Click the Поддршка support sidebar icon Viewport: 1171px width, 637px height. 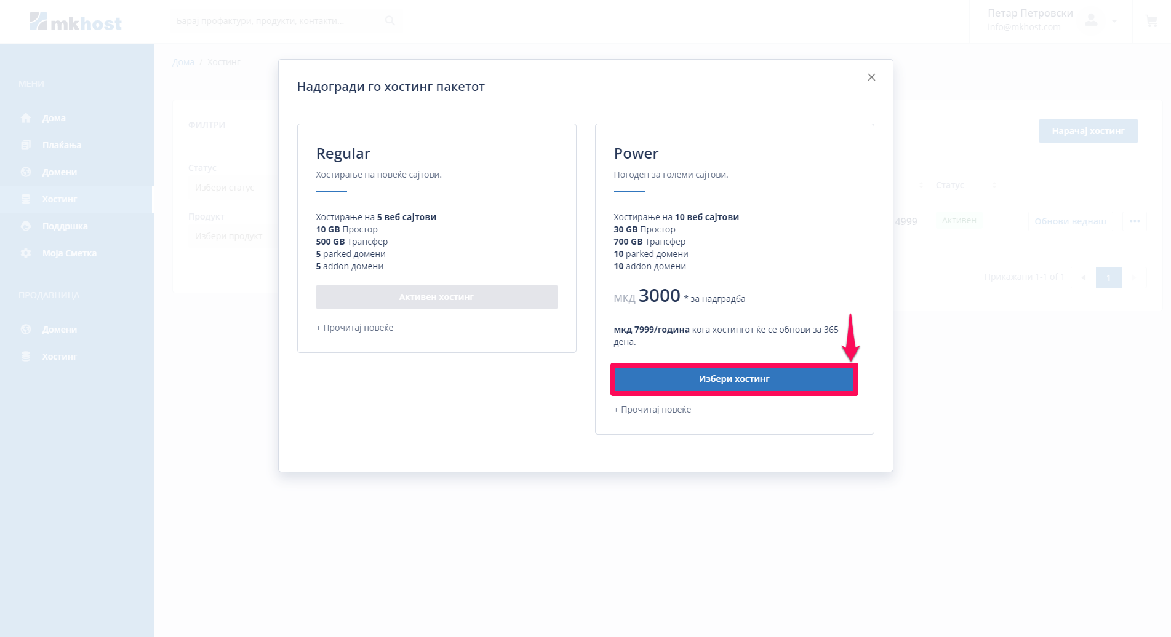[x=26, y=226]
